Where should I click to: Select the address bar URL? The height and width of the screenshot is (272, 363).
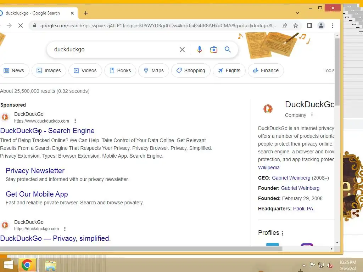click(158, 25)
